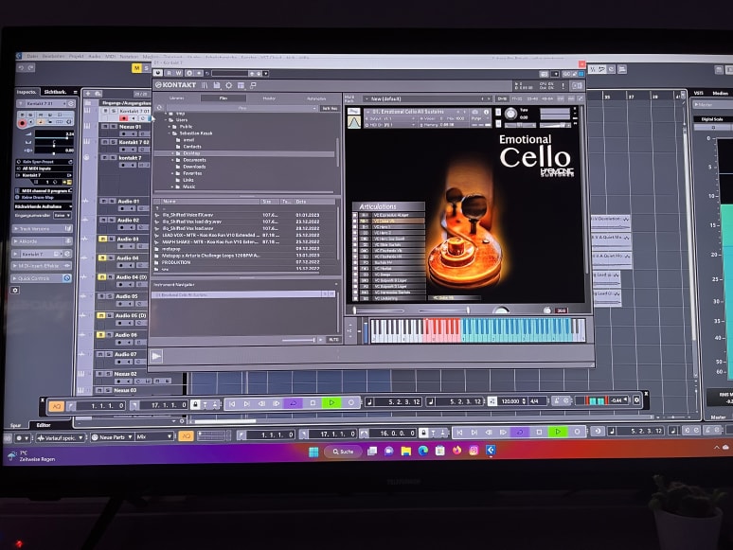The height and width of the screenshot is (550, 733).
Task: Switch to Automation tab in Kontakt browser
Action: click(x=316, y=98)
